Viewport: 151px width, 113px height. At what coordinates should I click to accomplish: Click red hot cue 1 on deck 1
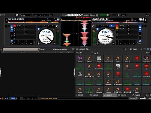pyautogui.click(x=15, y=26)
